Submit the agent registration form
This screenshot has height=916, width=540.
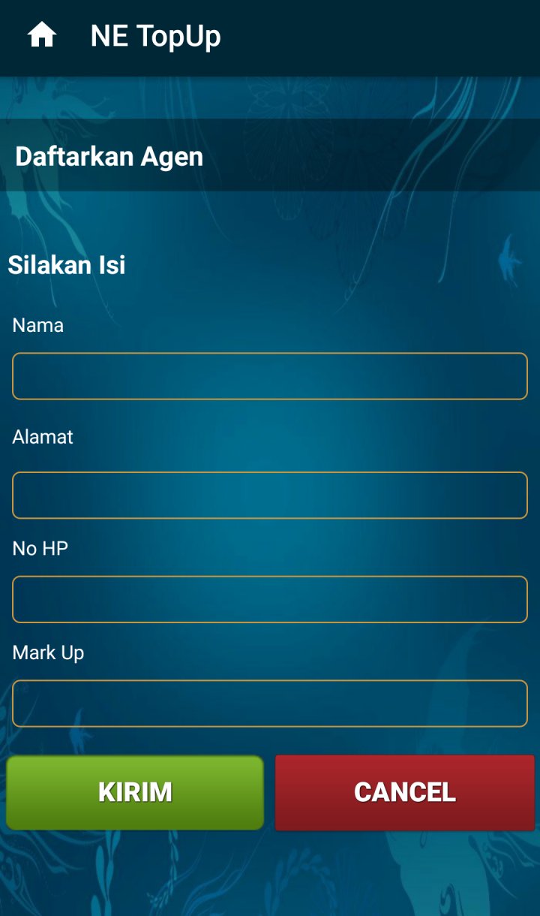tap(135, 793)
